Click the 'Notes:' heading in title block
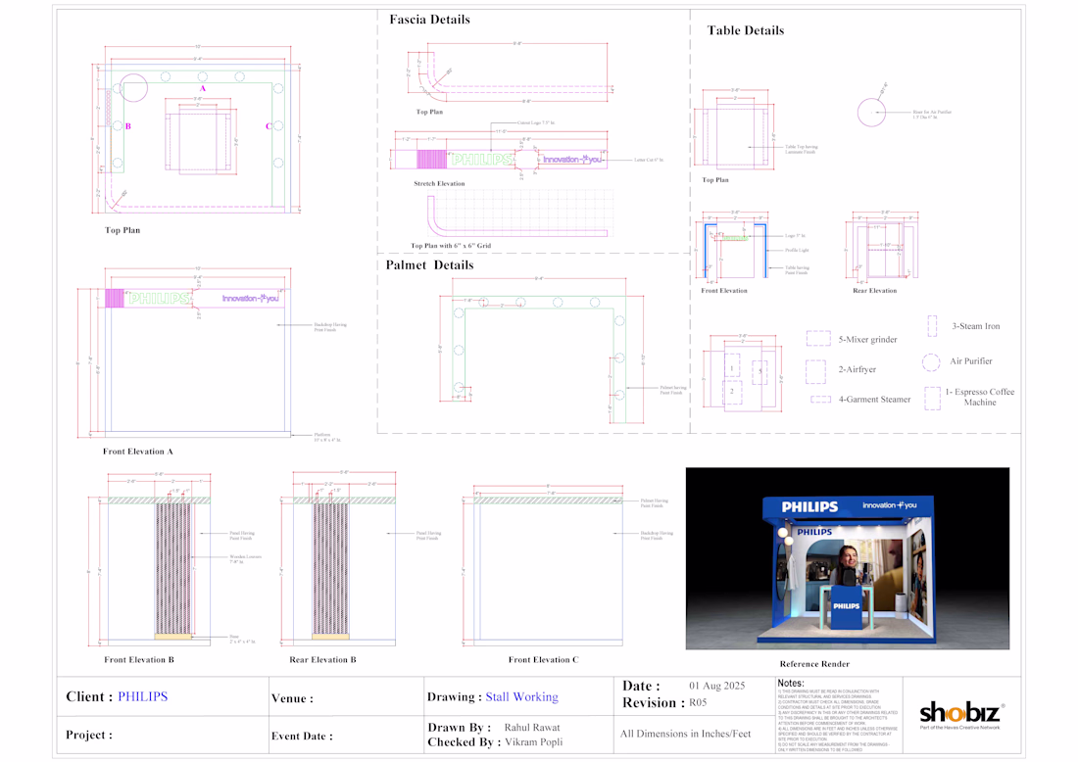 point(791,684)
